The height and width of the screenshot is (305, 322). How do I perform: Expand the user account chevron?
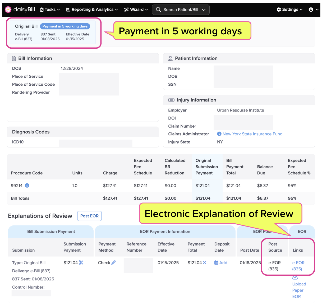click(x=318, y=10)
